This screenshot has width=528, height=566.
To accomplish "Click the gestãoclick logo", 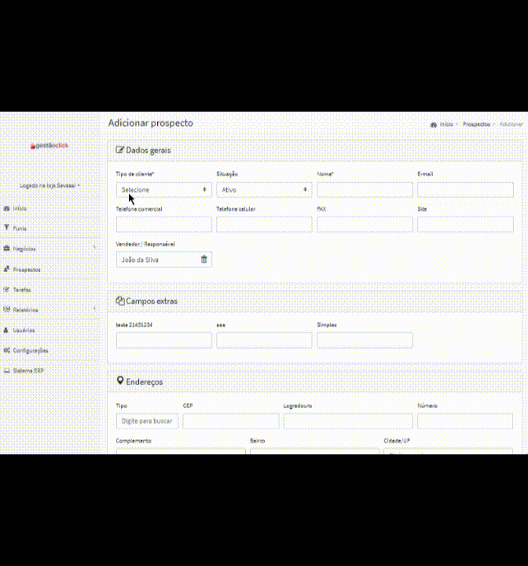I will point(49,146).
